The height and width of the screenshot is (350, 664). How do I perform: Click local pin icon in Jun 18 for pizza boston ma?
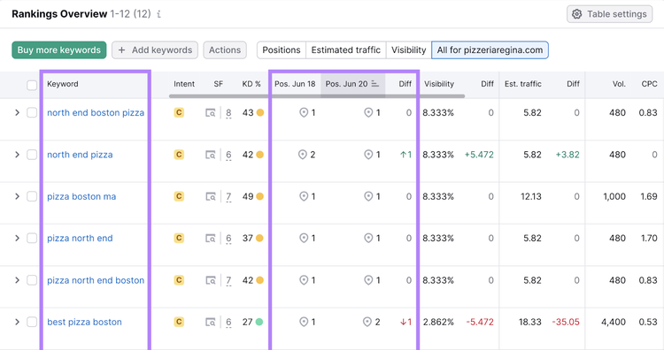tap(304, 196)
